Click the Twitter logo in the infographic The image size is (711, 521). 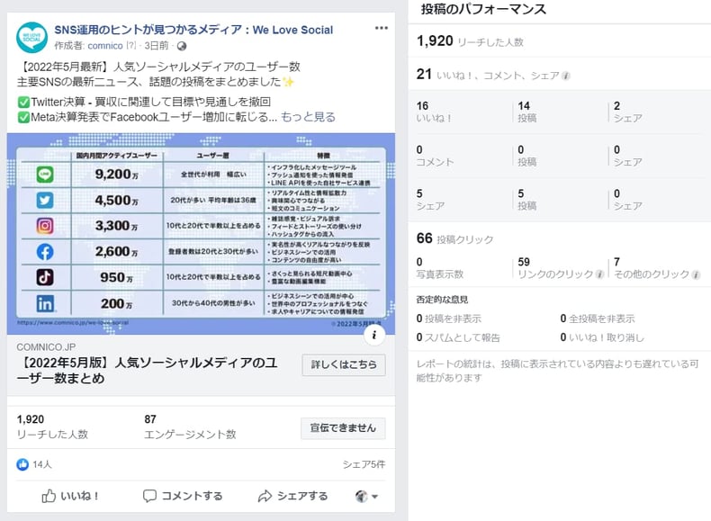pos(45,200)
